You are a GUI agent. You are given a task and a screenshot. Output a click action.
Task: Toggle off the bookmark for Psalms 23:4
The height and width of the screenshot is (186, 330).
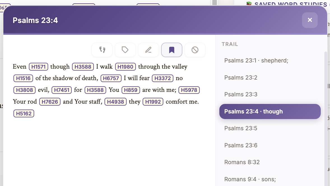[171, 50]
